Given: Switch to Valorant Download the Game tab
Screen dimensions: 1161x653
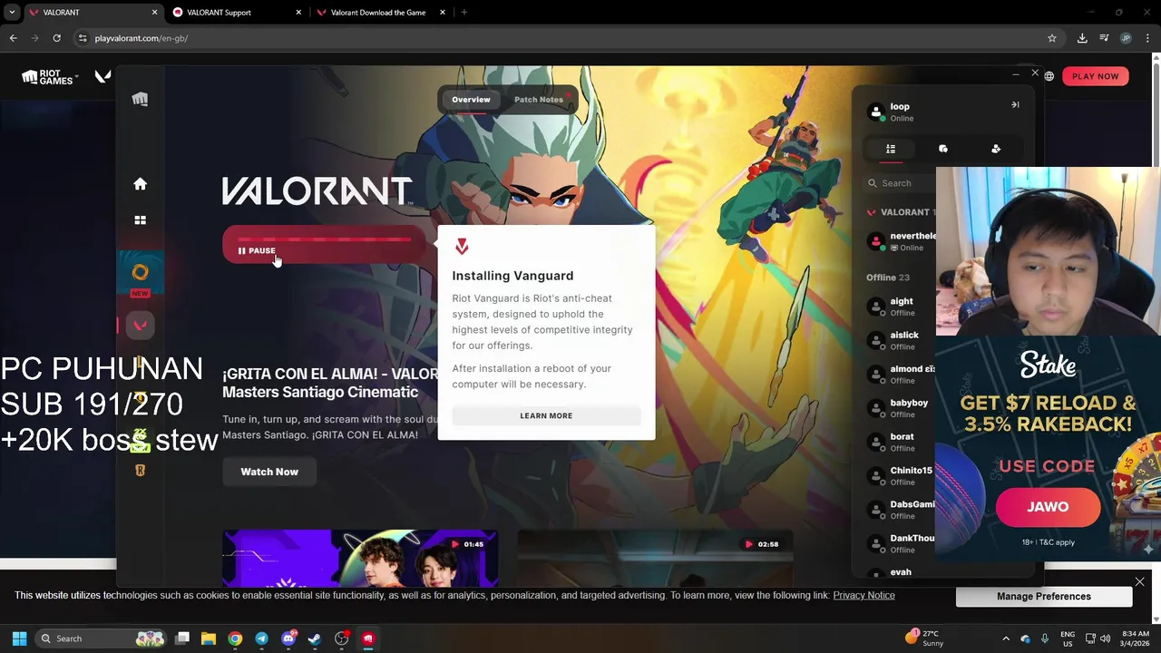Looking at the screenshot, I should 381,13.
